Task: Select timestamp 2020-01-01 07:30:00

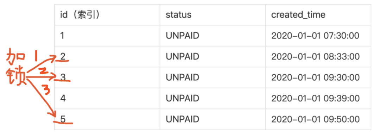Action: (x=315, y=36)
